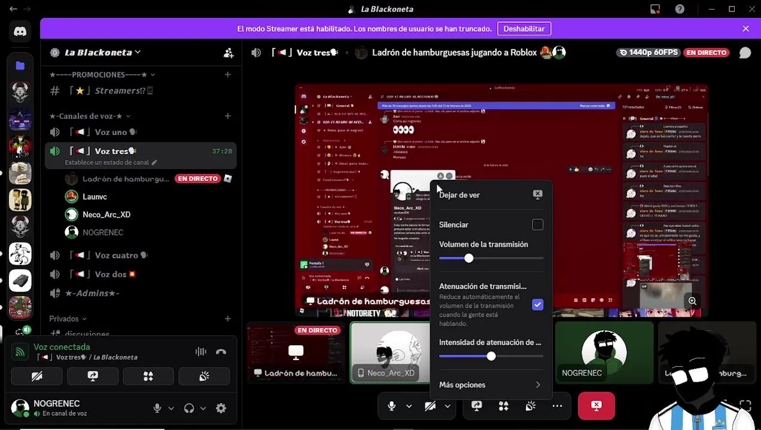Click the stream zoom magnifier icon
The height and width of the screenshot is (430, 761).
pyautogui.click(x=692, y=301)
